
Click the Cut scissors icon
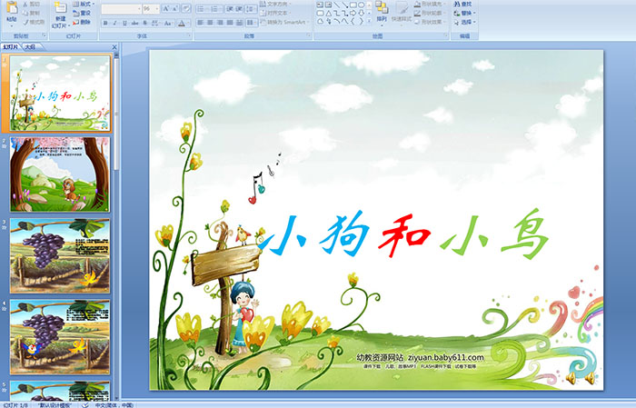pos(35,4)
